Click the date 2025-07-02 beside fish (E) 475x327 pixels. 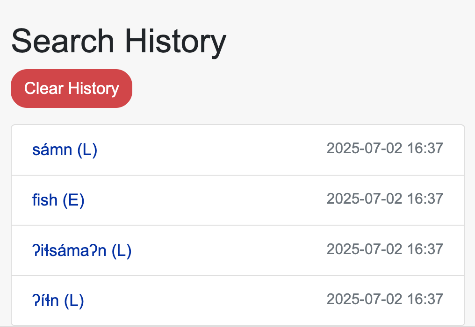click(x=364, y=199)
